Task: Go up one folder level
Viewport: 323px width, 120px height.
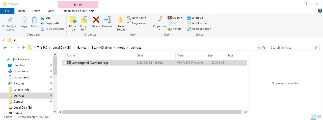Action: (x=24, y=48)
